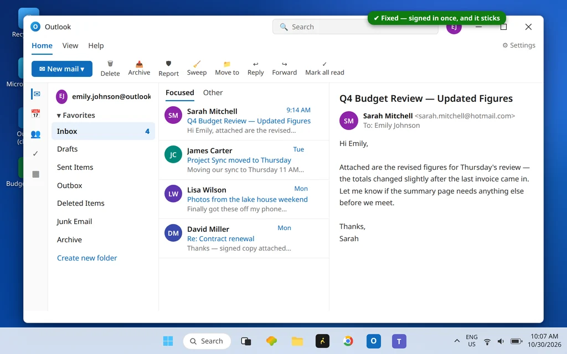Click the DM avatar in message list
The height and width of the screenshot is (354, 567).
click(173, 233)
